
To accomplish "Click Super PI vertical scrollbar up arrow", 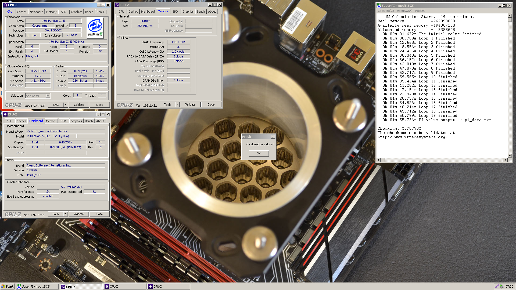I will coord(510,16).
